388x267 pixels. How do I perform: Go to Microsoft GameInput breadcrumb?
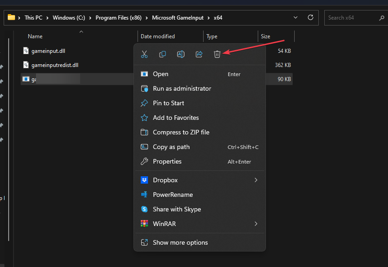coord(178,18)
